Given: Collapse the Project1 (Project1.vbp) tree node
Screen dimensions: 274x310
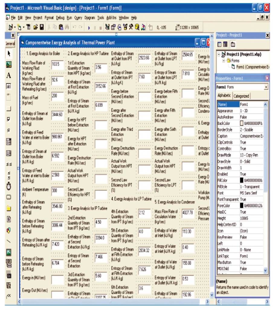Looking at the screenshot, I should point(219,54).
